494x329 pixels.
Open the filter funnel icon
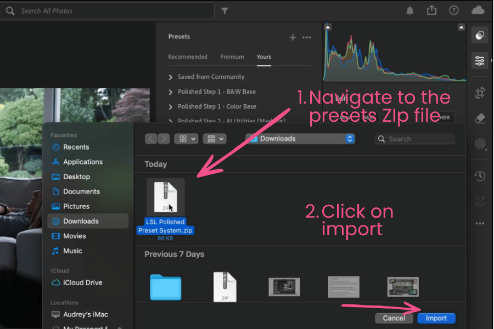tap(224, 11)
